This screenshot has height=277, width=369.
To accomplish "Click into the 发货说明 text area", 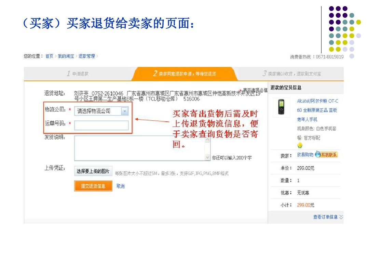I will 142,148.
